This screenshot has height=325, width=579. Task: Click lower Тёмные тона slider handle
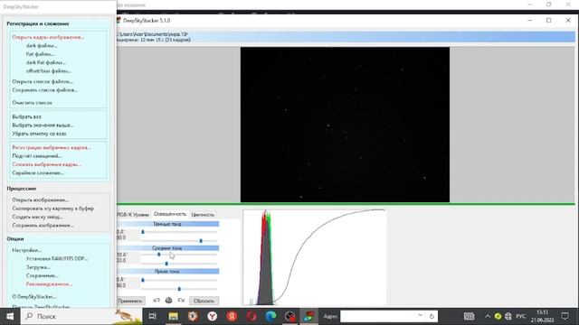click(201, 241)
